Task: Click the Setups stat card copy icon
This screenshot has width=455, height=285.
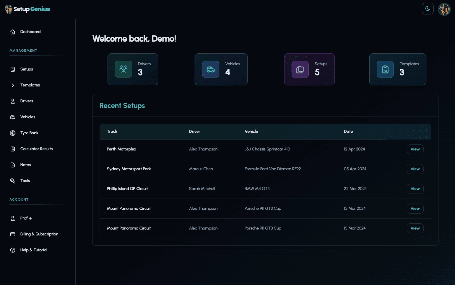Action: click(300, 69)
